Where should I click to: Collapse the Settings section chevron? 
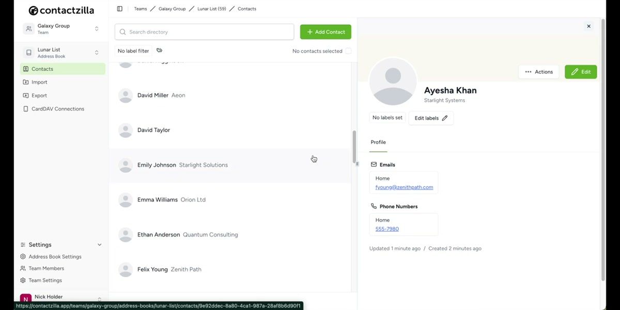99,244
